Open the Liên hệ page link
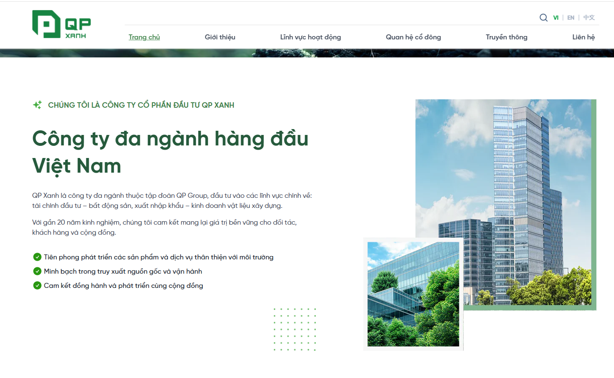Screen dimensions: 614x378 pyautogui.click(x=583, y=37)
